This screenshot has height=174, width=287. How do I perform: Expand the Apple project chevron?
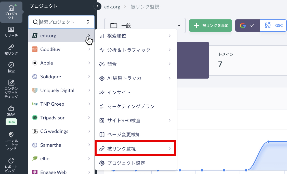tap(89, 63)
